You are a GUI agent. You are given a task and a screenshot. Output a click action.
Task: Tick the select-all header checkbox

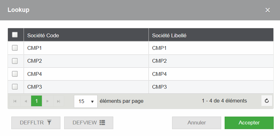click(x=15, y=35)
